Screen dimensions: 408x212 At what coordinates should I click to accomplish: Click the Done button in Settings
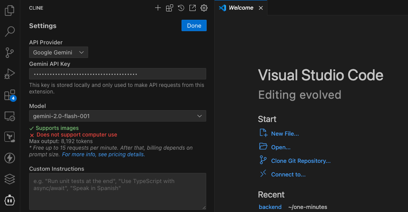(194, 25)
